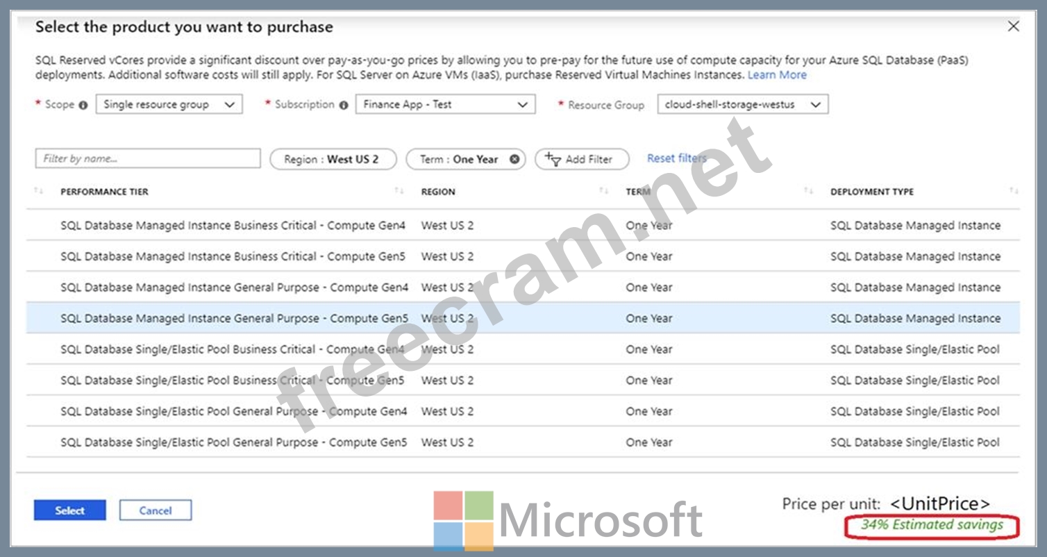Viewport: 1047px width, 557px height.
Task: Click the Scope info icon
Action: [x=83, y=106]
